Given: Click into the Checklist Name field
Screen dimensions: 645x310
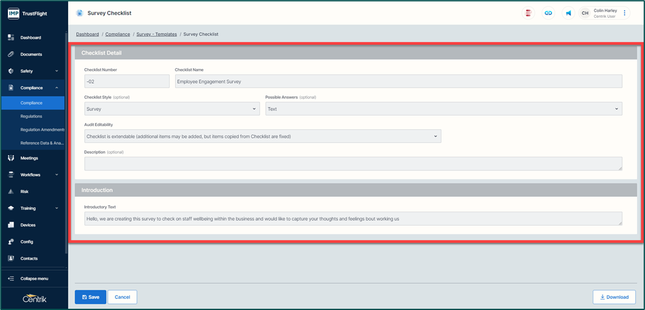Looking at the screenshot, I should coord(398,81).
